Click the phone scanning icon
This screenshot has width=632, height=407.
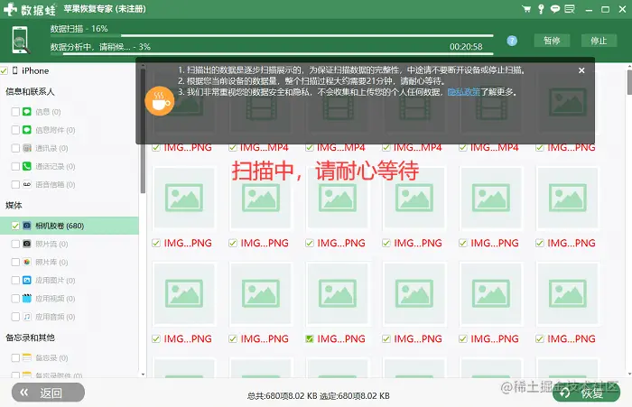point(21,40)
